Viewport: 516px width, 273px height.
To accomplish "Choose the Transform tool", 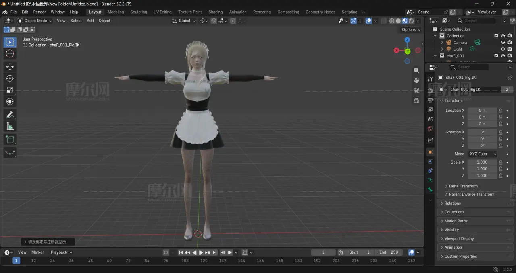I will coord(10,102).
